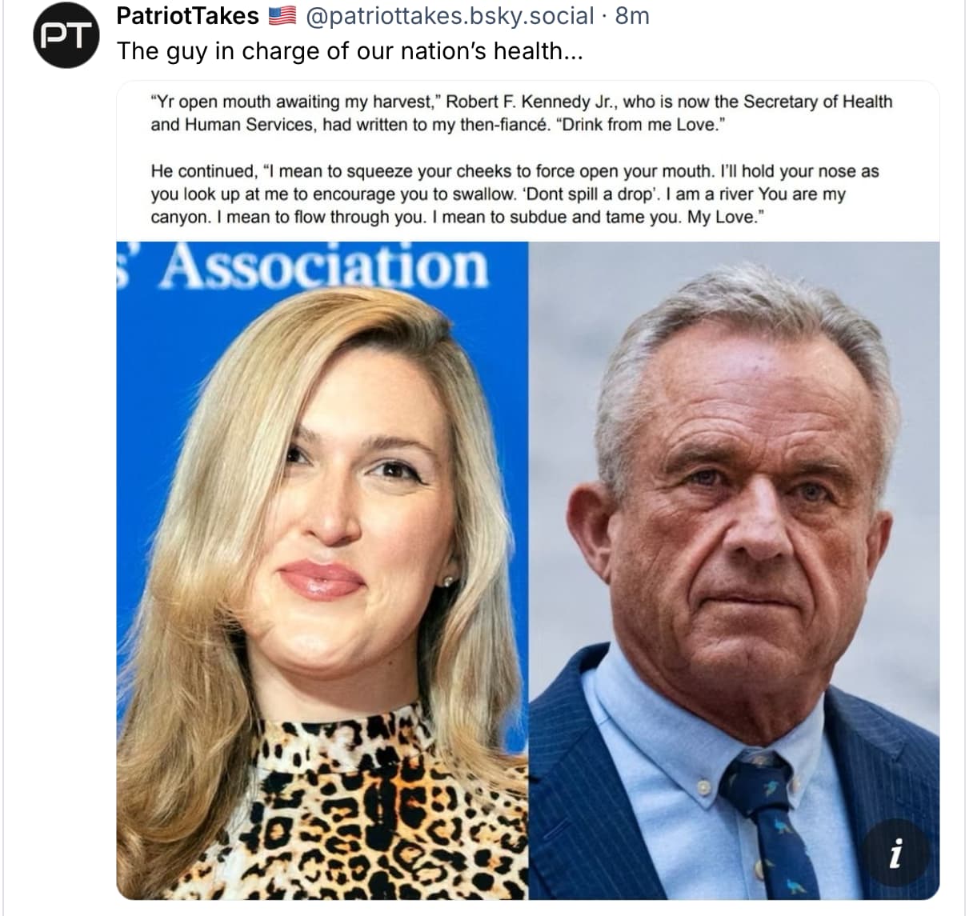Open the post via 8m timestamp
Screen dimensions: 969x916
pyautogui.click(x=632, y=15)
